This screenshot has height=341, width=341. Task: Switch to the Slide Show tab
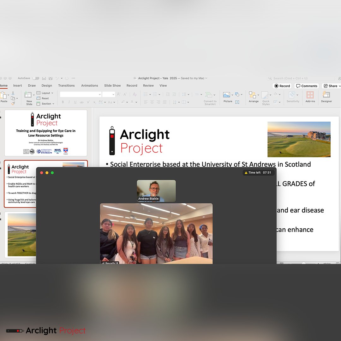click(x=112, y=86)
